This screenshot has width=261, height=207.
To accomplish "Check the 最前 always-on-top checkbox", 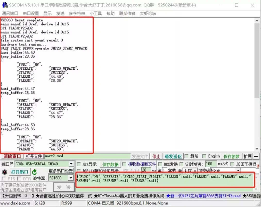I will tap(186, 156).
